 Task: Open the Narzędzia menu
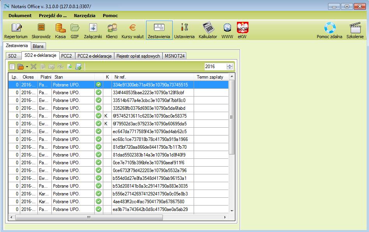coord(85,16)
